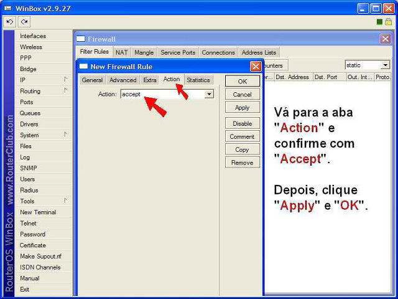
Task: Click the Comment button
Action: pyautogui.click(x=243, y=136)
